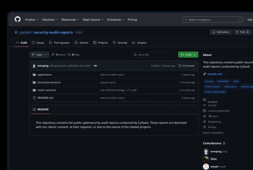Open the smart-contracts folder
The width and height of the screenshot is (253, 170).
click(47, 90)
